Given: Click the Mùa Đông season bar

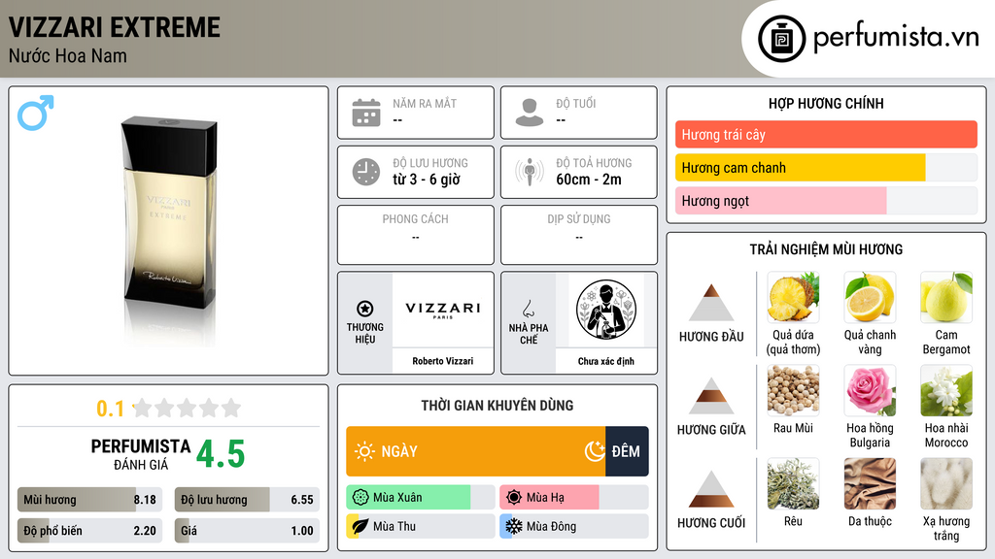Looking at the screenshot, I should (x=574, y=526).
